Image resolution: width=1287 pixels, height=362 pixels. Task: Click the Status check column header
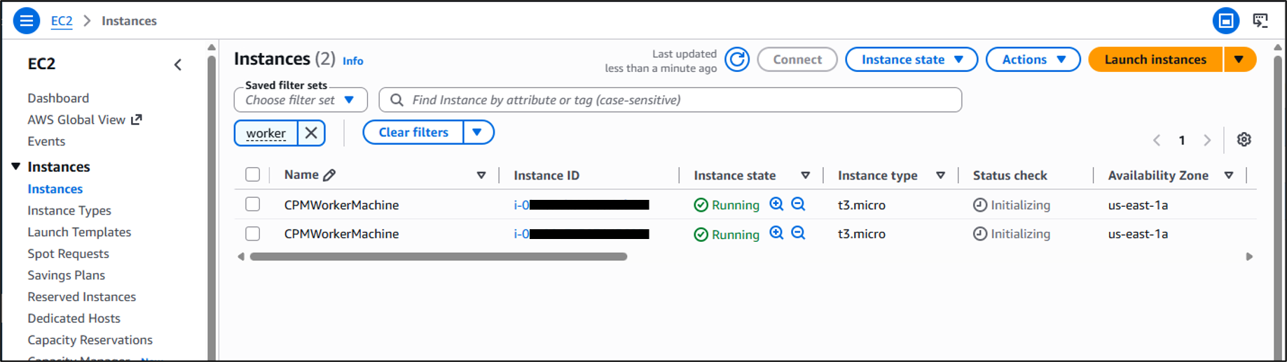click(1010, 175)
